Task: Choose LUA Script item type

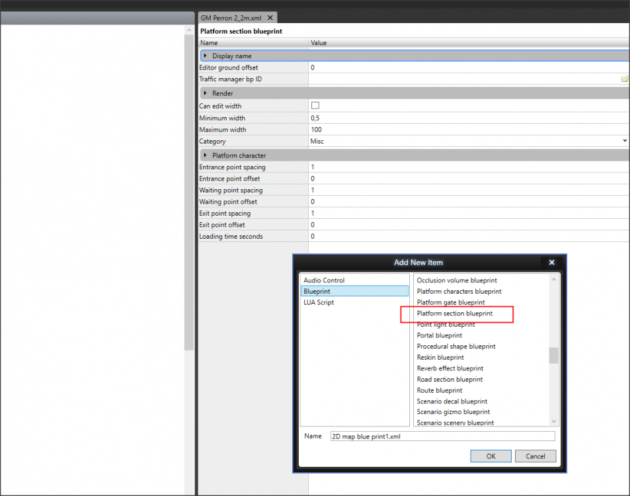Action: click(319, 302)
